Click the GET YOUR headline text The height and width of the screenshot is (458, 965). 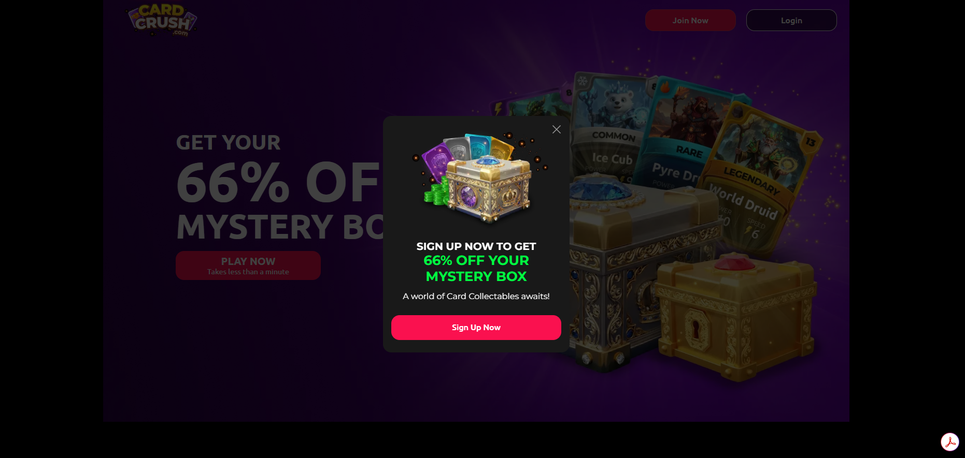click(x=228, y=142)
